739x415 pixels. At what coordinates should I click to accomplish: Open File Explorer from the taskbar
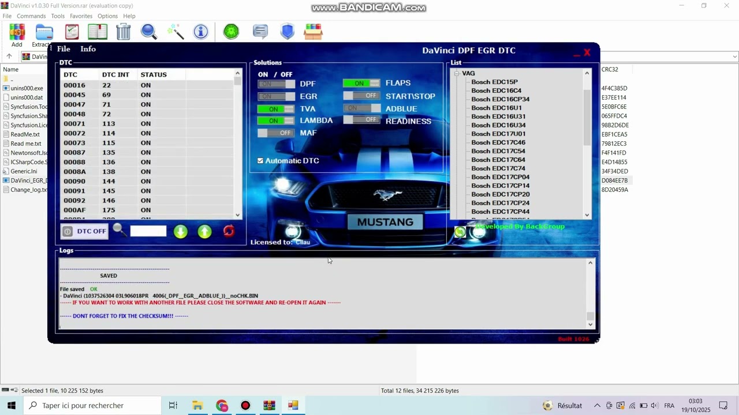pos(197,405)
